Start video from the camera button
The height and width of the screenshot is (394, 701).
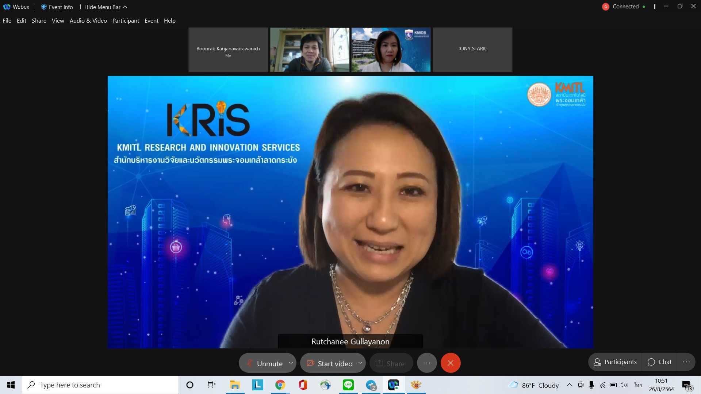coord(330,363)
